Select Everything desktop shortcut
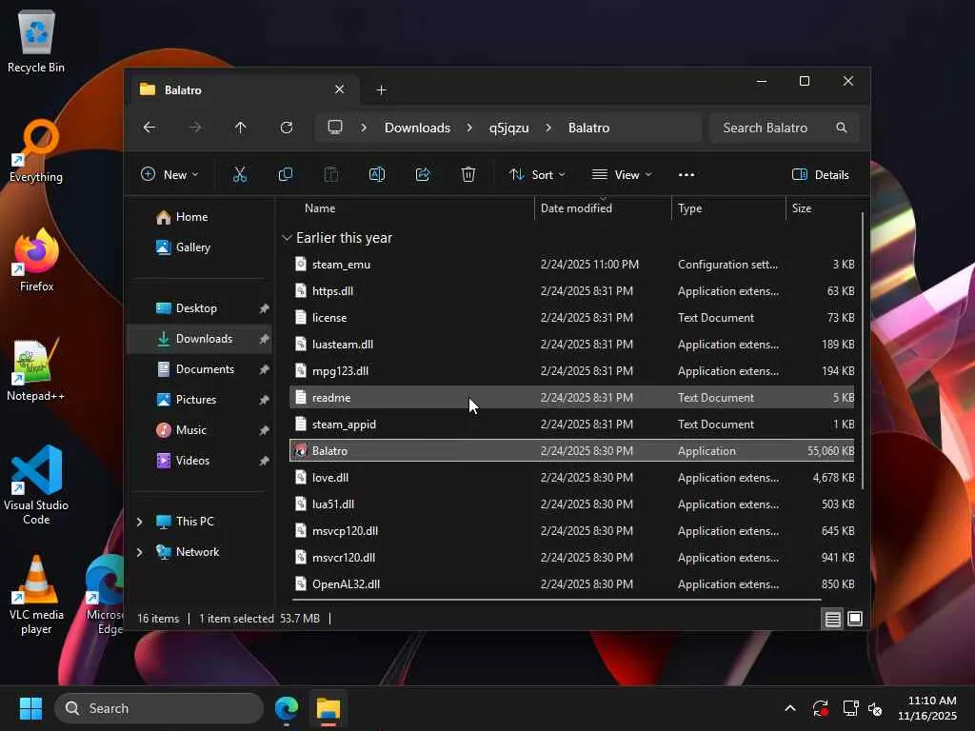The width and height of the screenshot is (975, 731). pos(36,151)
